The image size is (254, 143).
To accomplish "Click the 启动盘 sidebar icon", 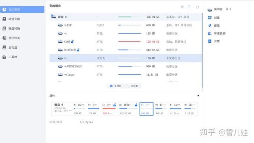I will tap(4, 48).
